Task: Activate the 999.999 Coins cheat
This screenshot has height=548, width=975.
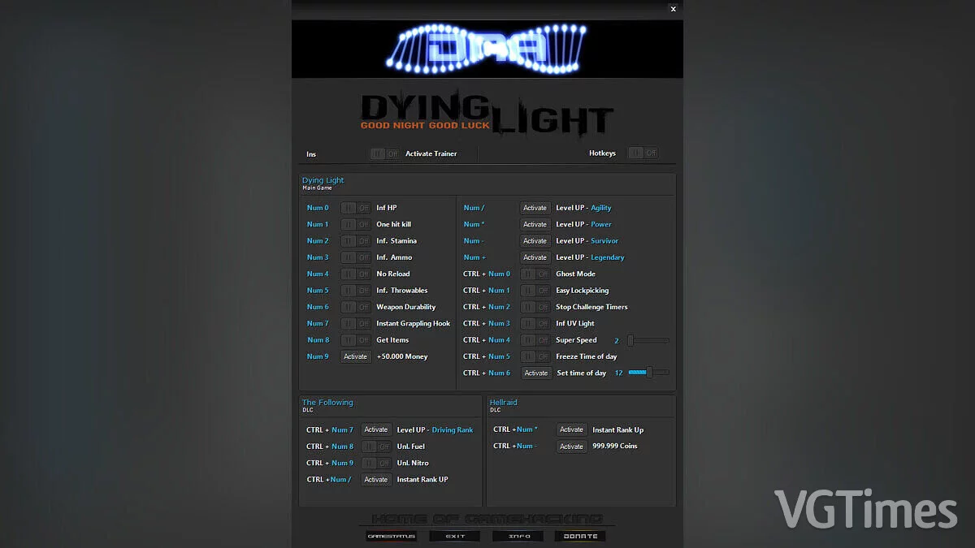Action: pos(571,446)
